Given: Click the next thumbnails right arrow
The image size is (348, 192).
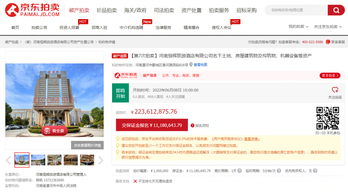Looking at the screenshot, I should pos(101,160).
